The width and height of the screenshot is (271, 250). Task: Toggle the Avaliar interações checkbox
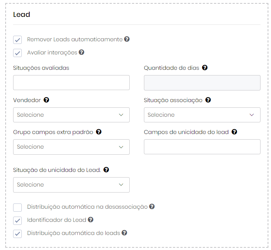(x=18, y=53)
